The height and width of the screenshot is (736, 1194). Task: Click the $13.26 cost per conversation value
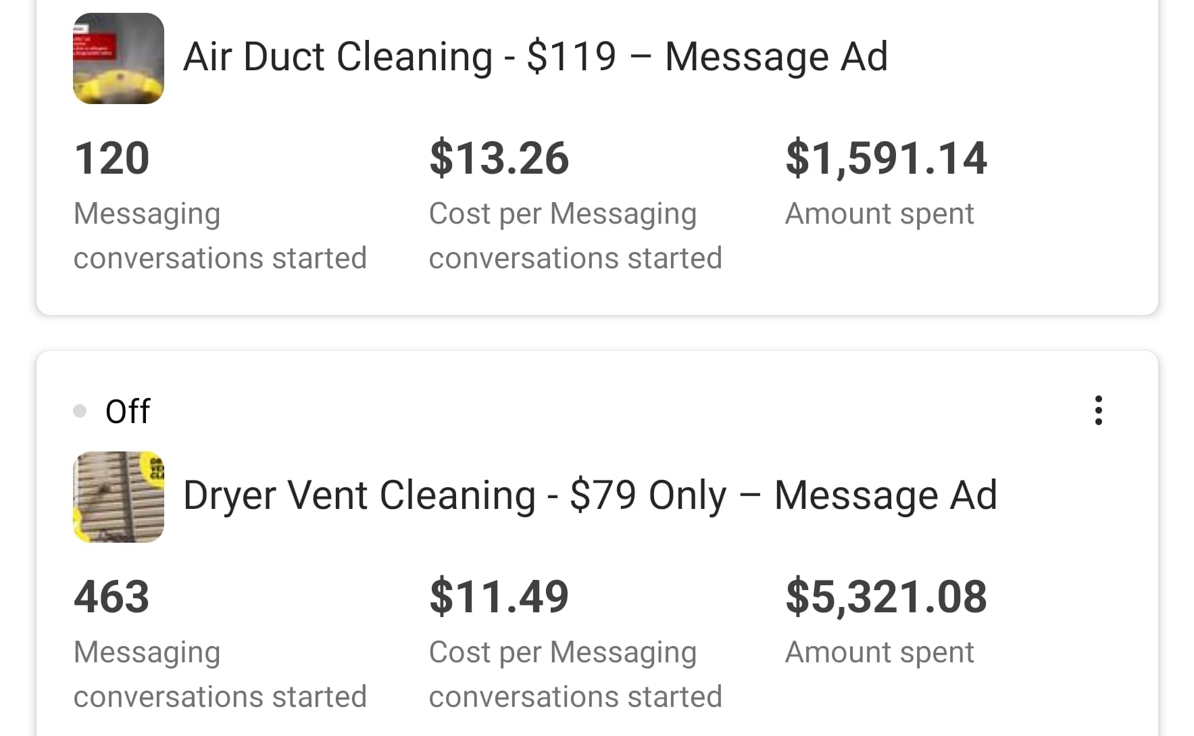click(499, 158)
